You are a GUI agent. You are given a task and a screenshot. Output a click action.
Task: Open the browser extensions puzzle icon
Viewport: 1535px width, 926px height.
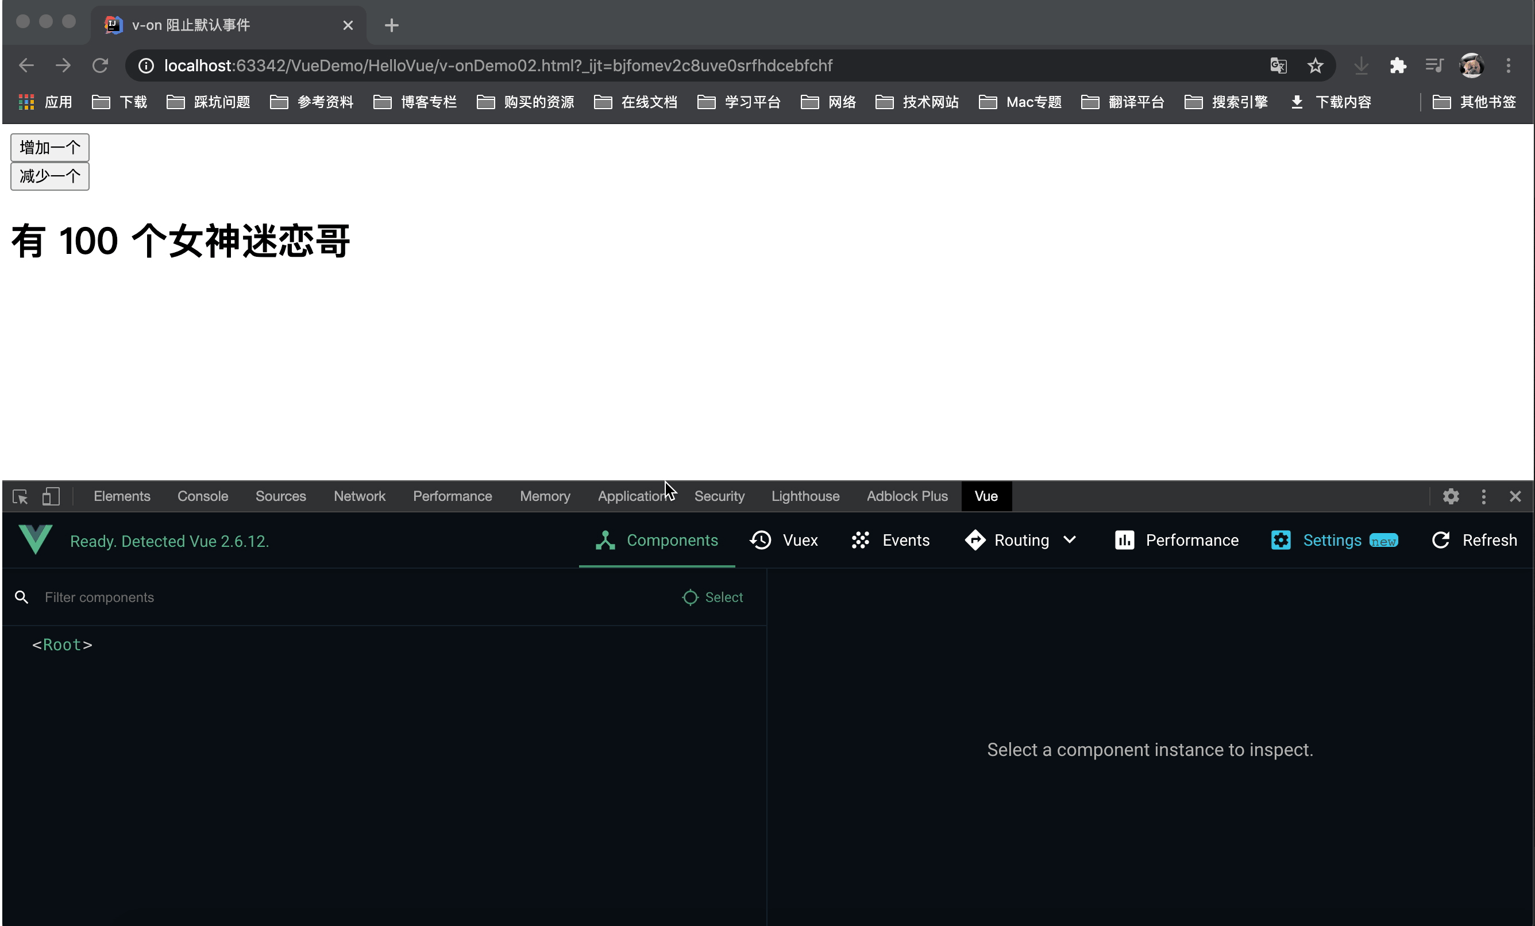(1398, 65)
